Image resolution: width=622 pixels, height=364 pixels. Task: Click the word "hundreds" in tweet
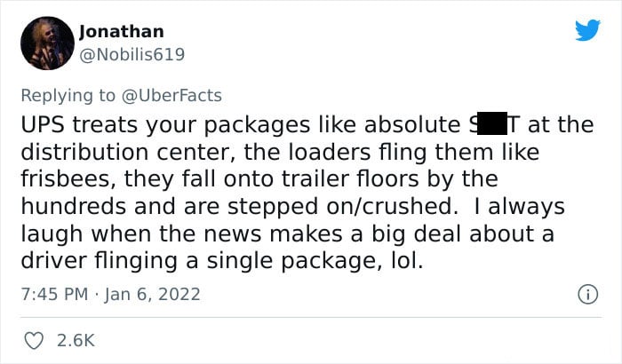pyautogui.click(x=74, y=207)
